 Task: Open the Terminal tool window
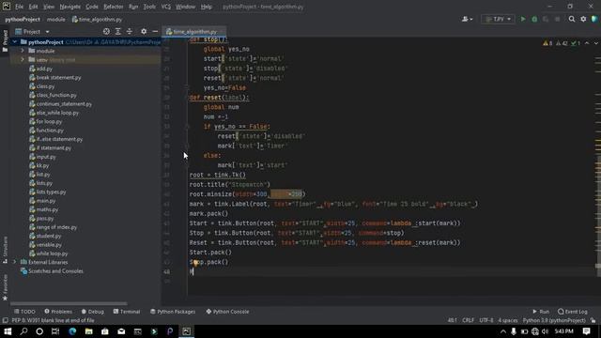[x=127, y=312]
